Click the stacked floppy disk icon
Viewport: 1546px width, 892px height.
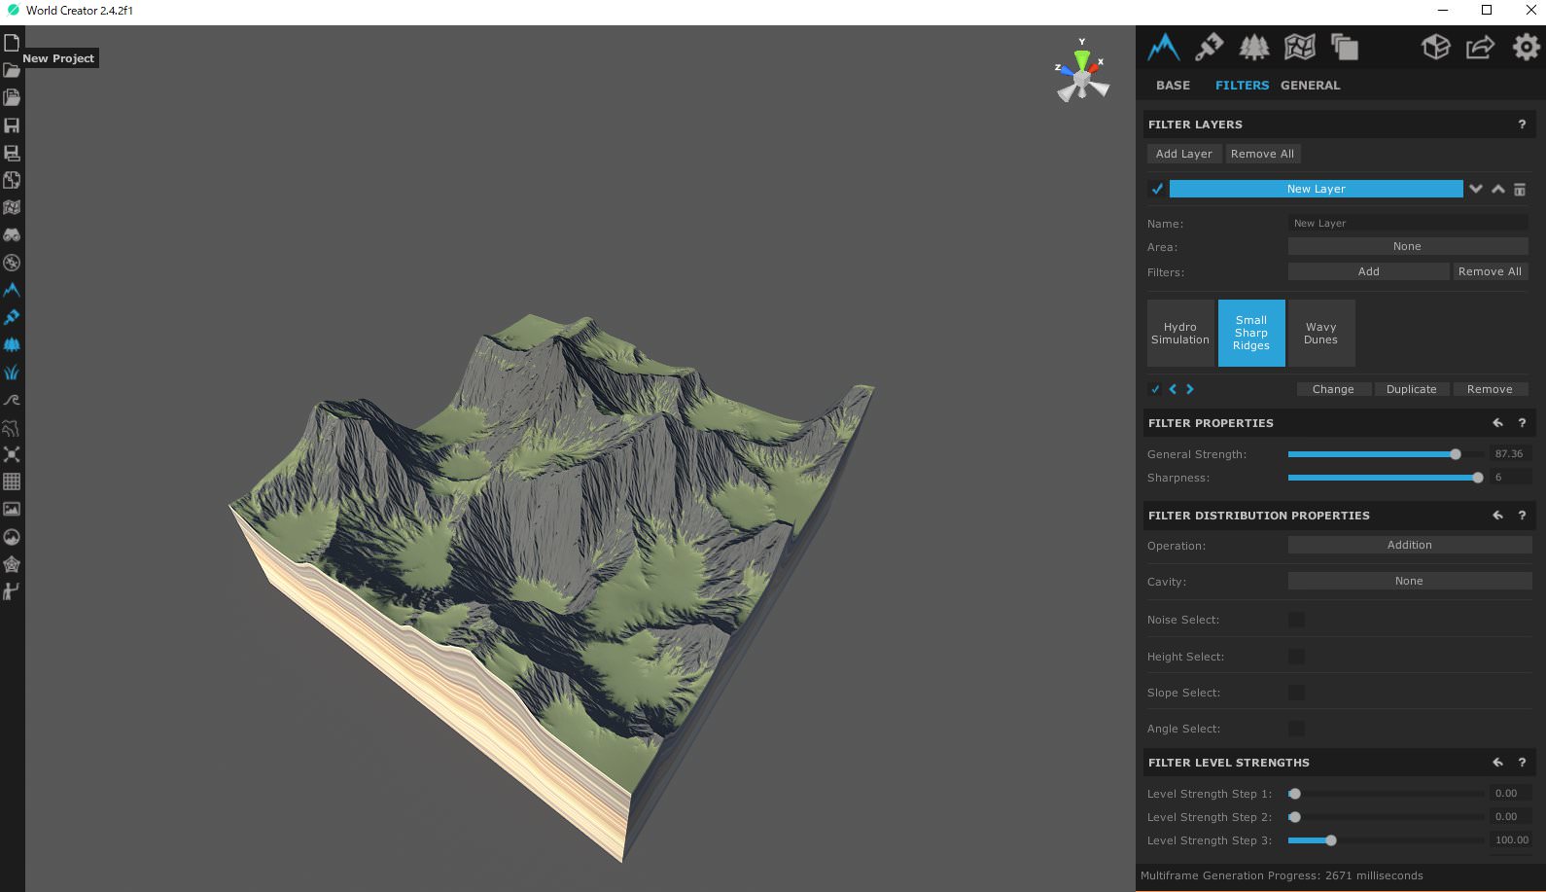click(12, 153)
